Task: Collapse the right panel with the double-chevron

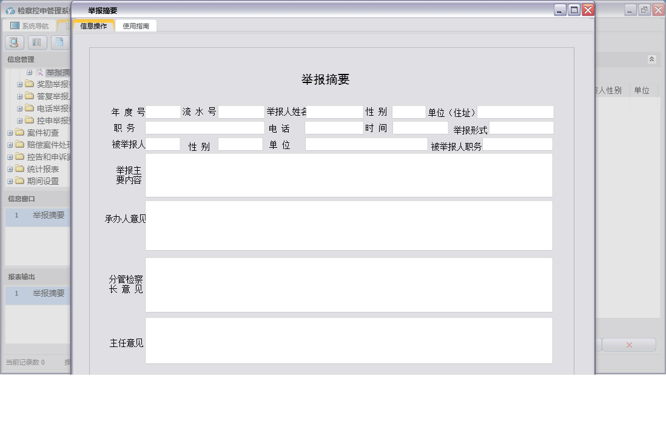Action: tap(652, 59)
